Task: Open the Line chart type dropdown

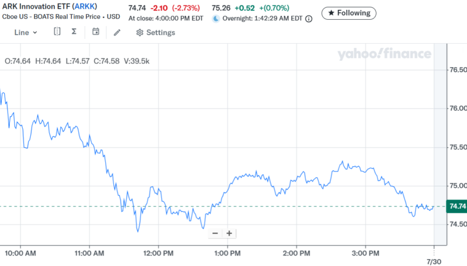Action: click(26, 33)
